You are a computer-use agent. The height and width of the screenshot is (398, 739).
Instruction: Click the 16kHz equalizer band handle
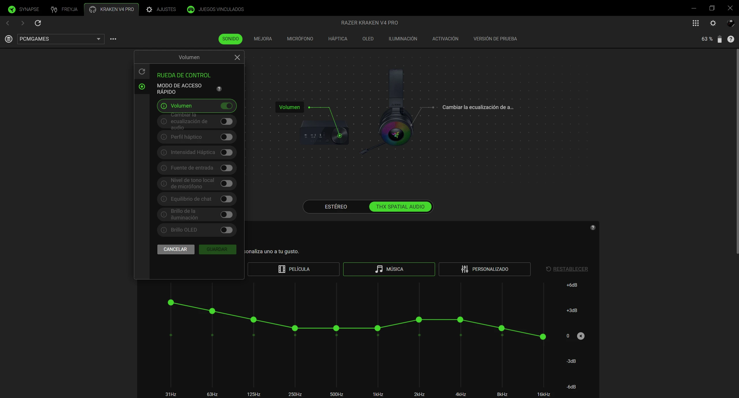tap(543, 337)
